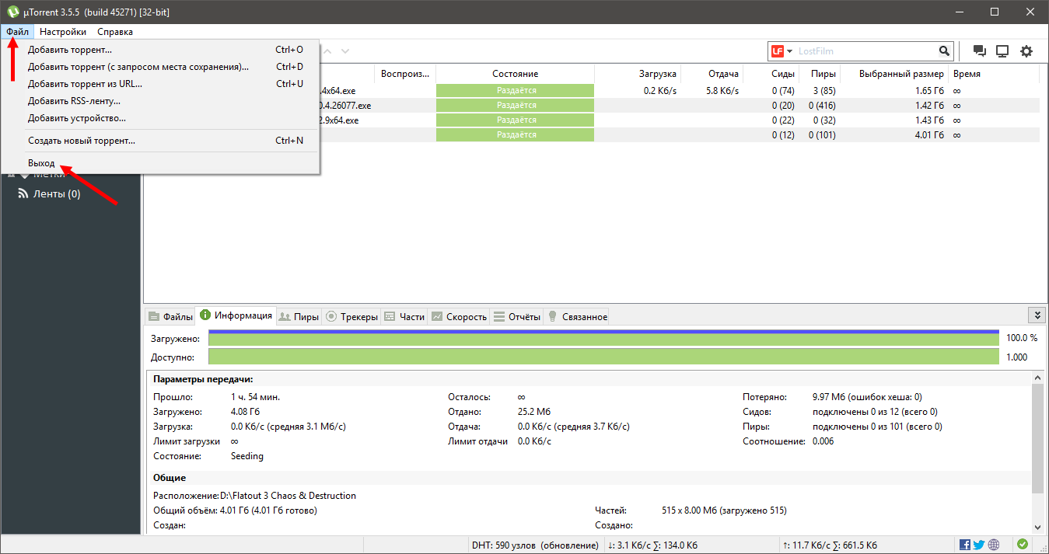
Task: Switch to the Части tab
Action: pyautogui.click(x=404, y=316)
